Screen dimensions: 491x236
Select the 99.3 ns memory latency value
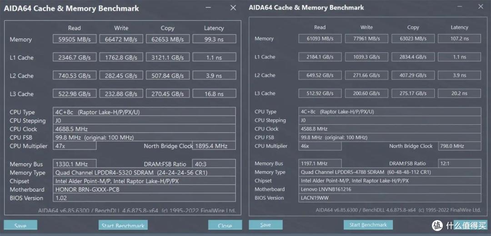click(214, 39)
